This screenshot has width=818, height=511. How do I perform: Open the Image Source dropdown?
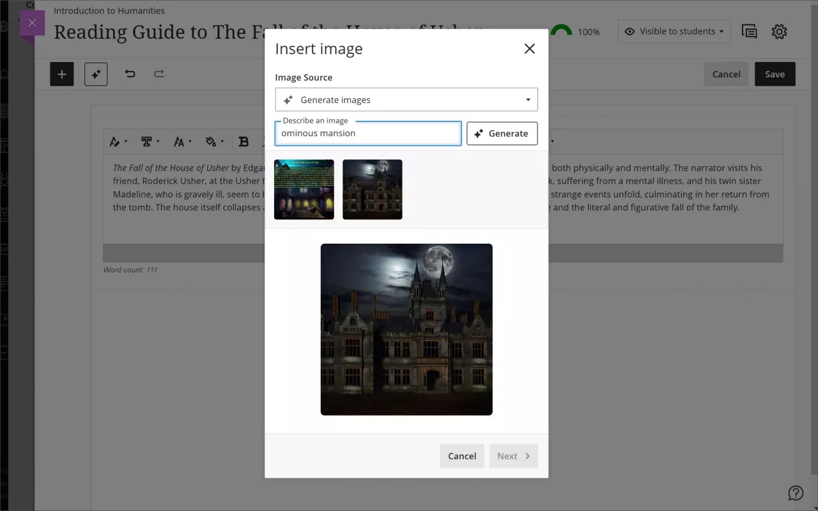(x=406, y=99)
